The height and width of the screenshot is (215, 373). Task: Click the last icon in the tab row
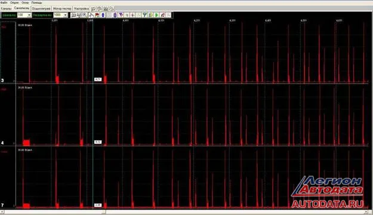pos(111,9)
